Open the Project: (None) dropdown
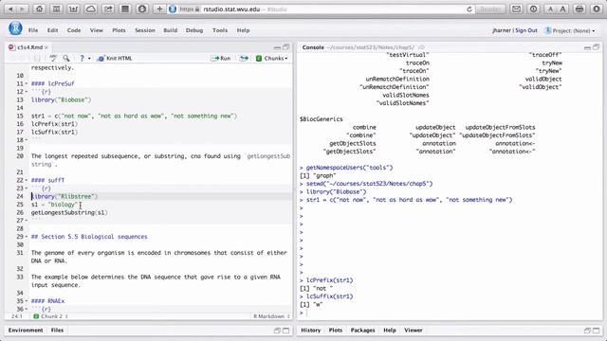Image resolution: width=607 pixels, height=341 pixels. (569, 30)
